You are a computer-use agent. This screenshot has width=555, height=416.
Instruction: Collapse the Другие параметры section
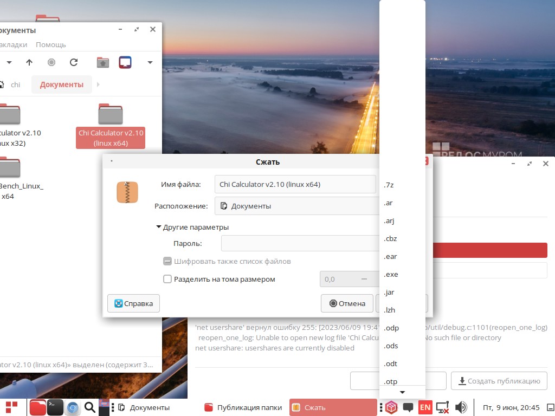(192, 227)
